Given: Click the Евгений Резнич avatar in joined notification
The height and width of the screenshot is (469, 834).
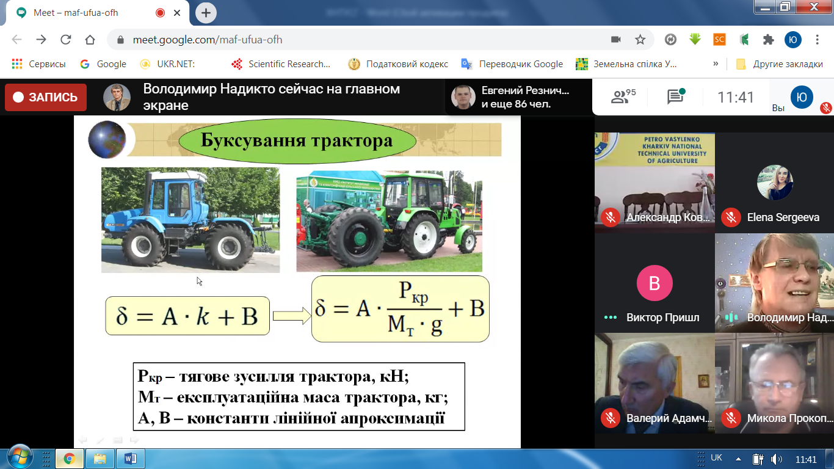Looking at the screenshot, I should pos(463,97).
